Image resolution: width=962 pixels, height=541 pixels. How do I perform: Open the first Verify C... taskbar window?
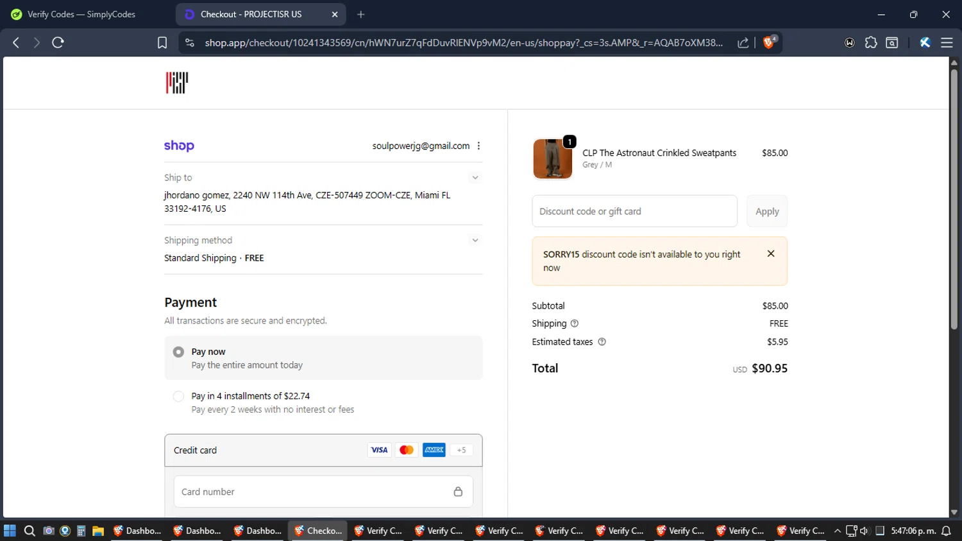(x=378, y=531)
